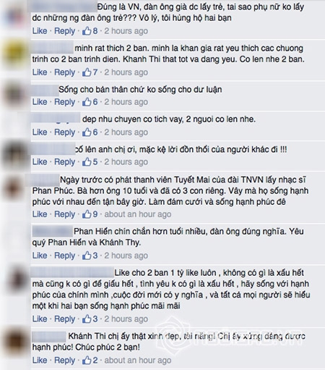Open avatar of last commenter
325x370 pixels.
(15, 342)
